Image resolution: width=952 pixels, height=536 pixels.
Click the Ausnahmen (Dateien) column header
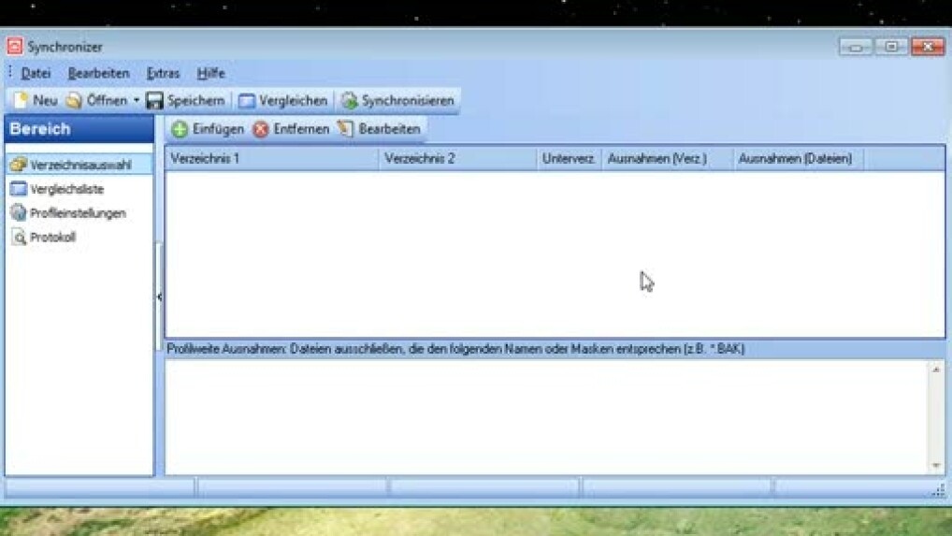coord(795,159)
